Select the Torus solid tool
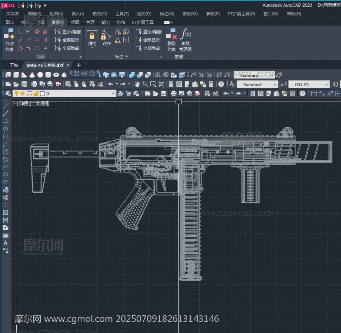This screenshot has height=333, width=341. 56,75
